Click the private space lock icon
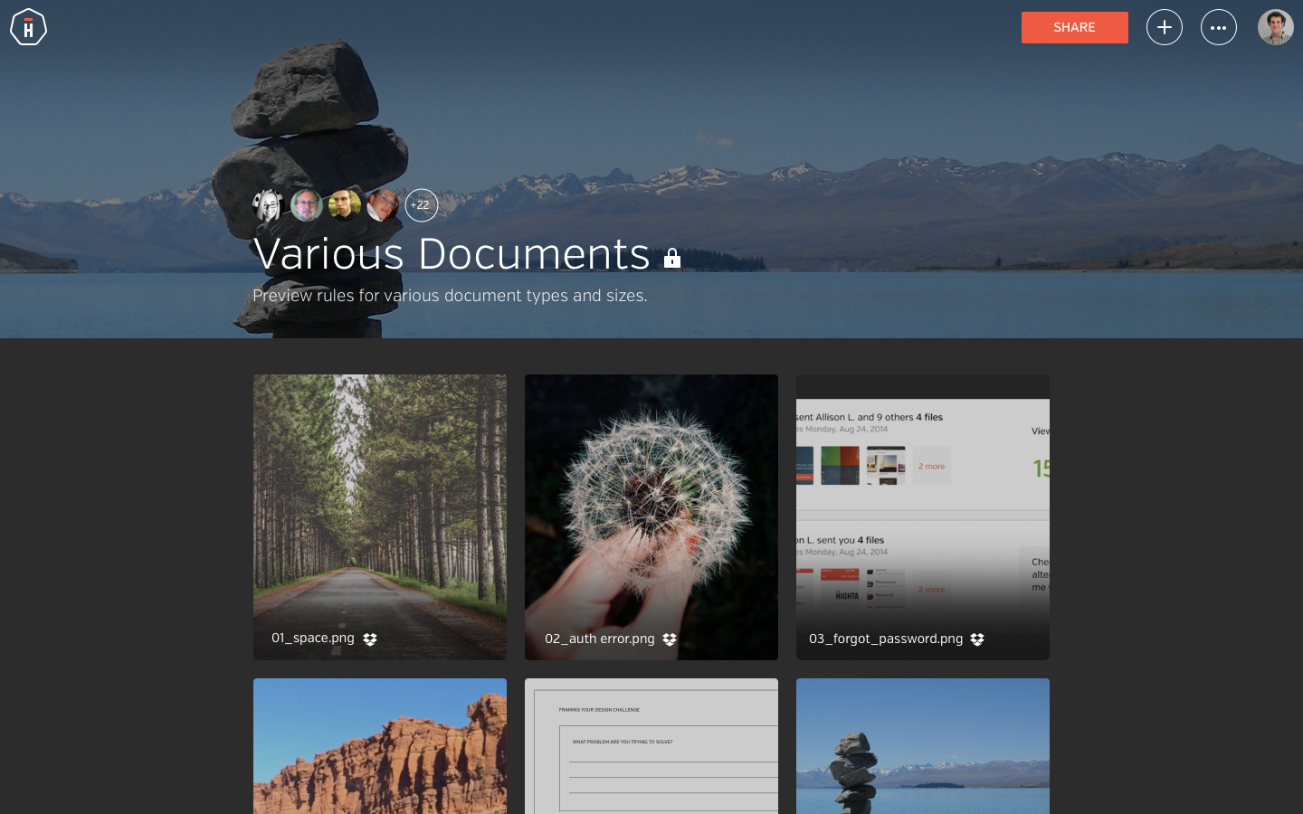This screenshot has width=1303, height=814. pyautogui.click(x=671, y=259)
